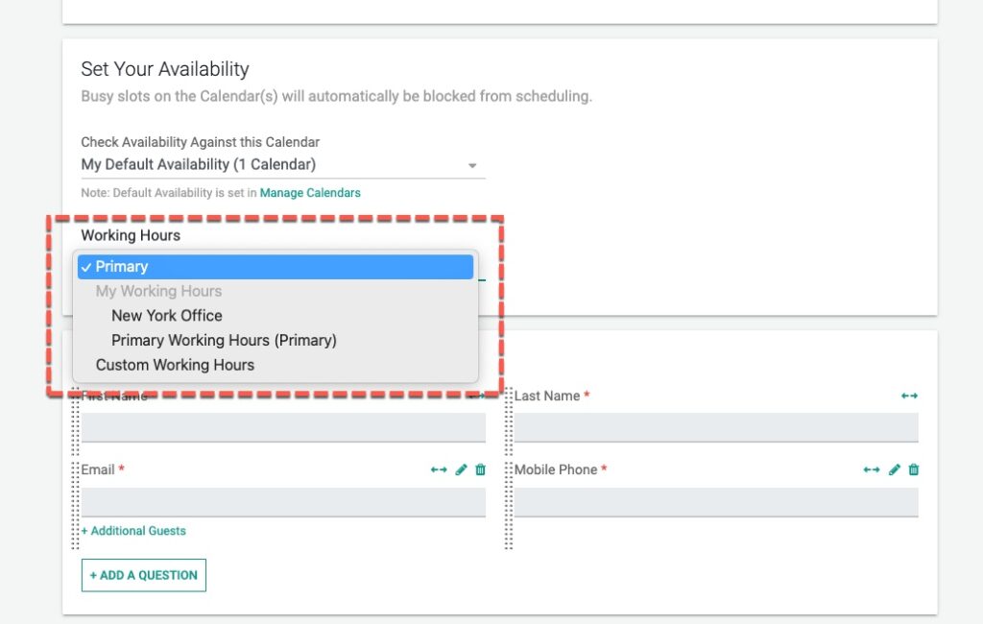This screenshot has width=983, height=624.
Task: Click the Email input field
Action: (x=283, y=502)
